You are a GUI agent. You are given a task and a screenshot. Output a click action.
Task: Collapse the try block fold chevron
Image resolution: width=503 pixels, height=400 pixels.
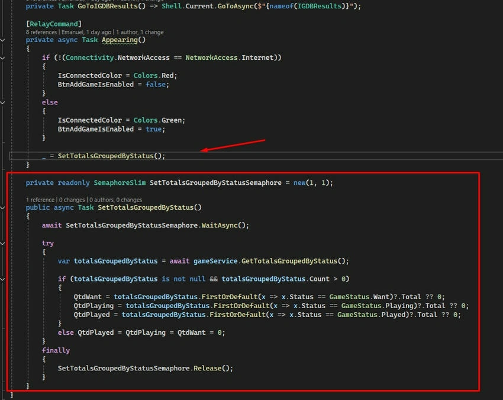point(2,244)
